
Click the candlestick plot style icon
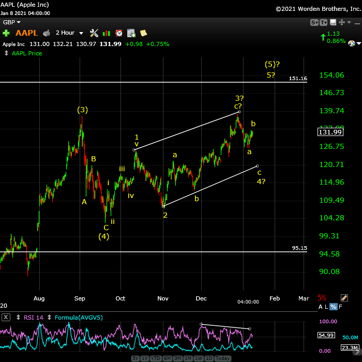coord(107,33)
